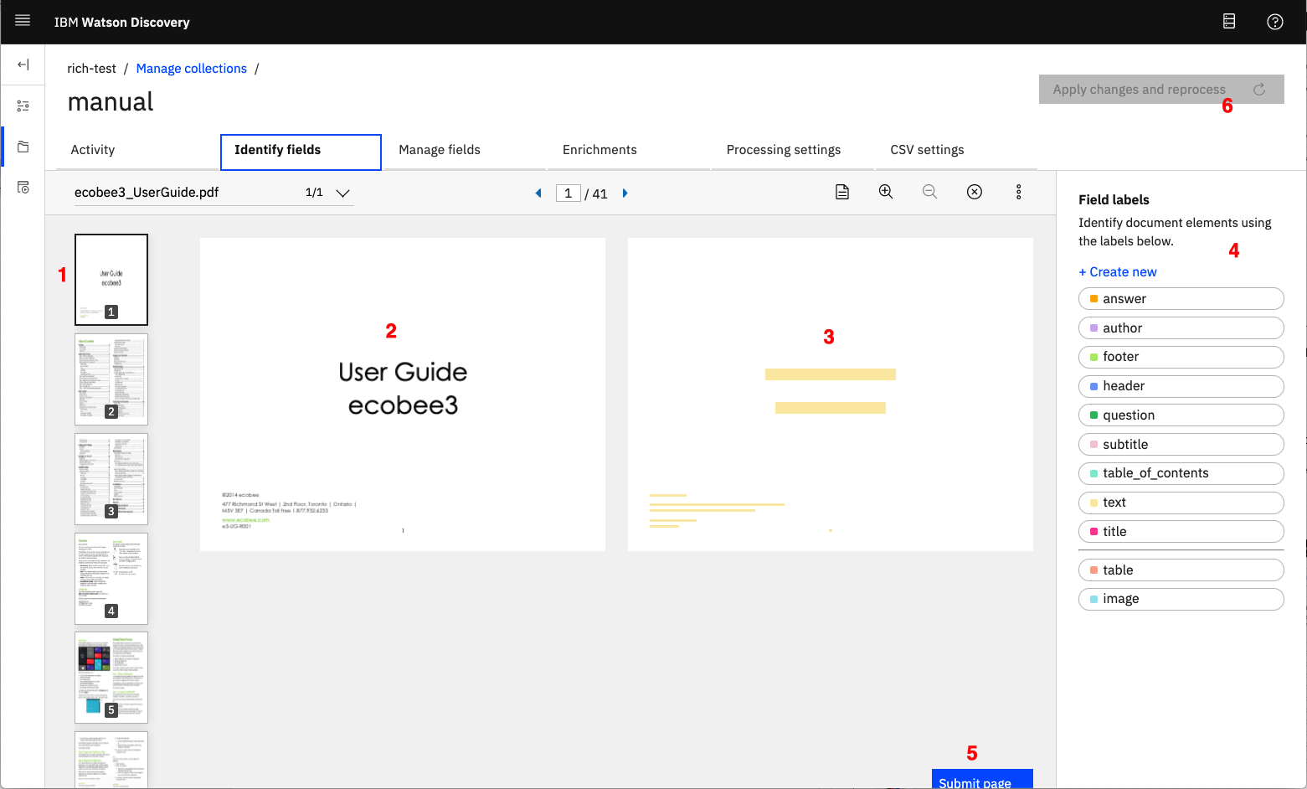Select page 1 thumbnail

point(111,280)
